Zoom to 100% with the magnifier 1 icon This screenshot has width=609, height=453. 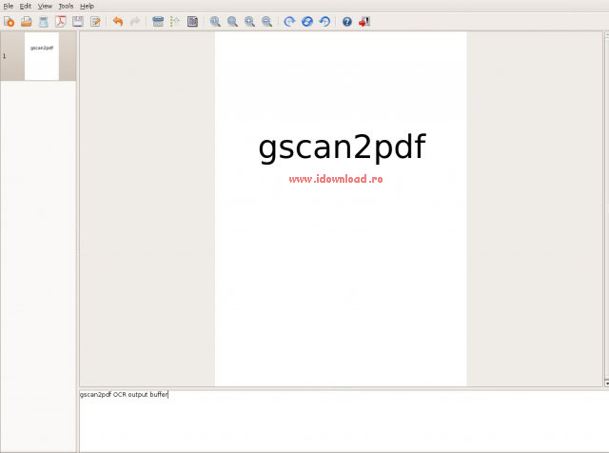point(215,22)
